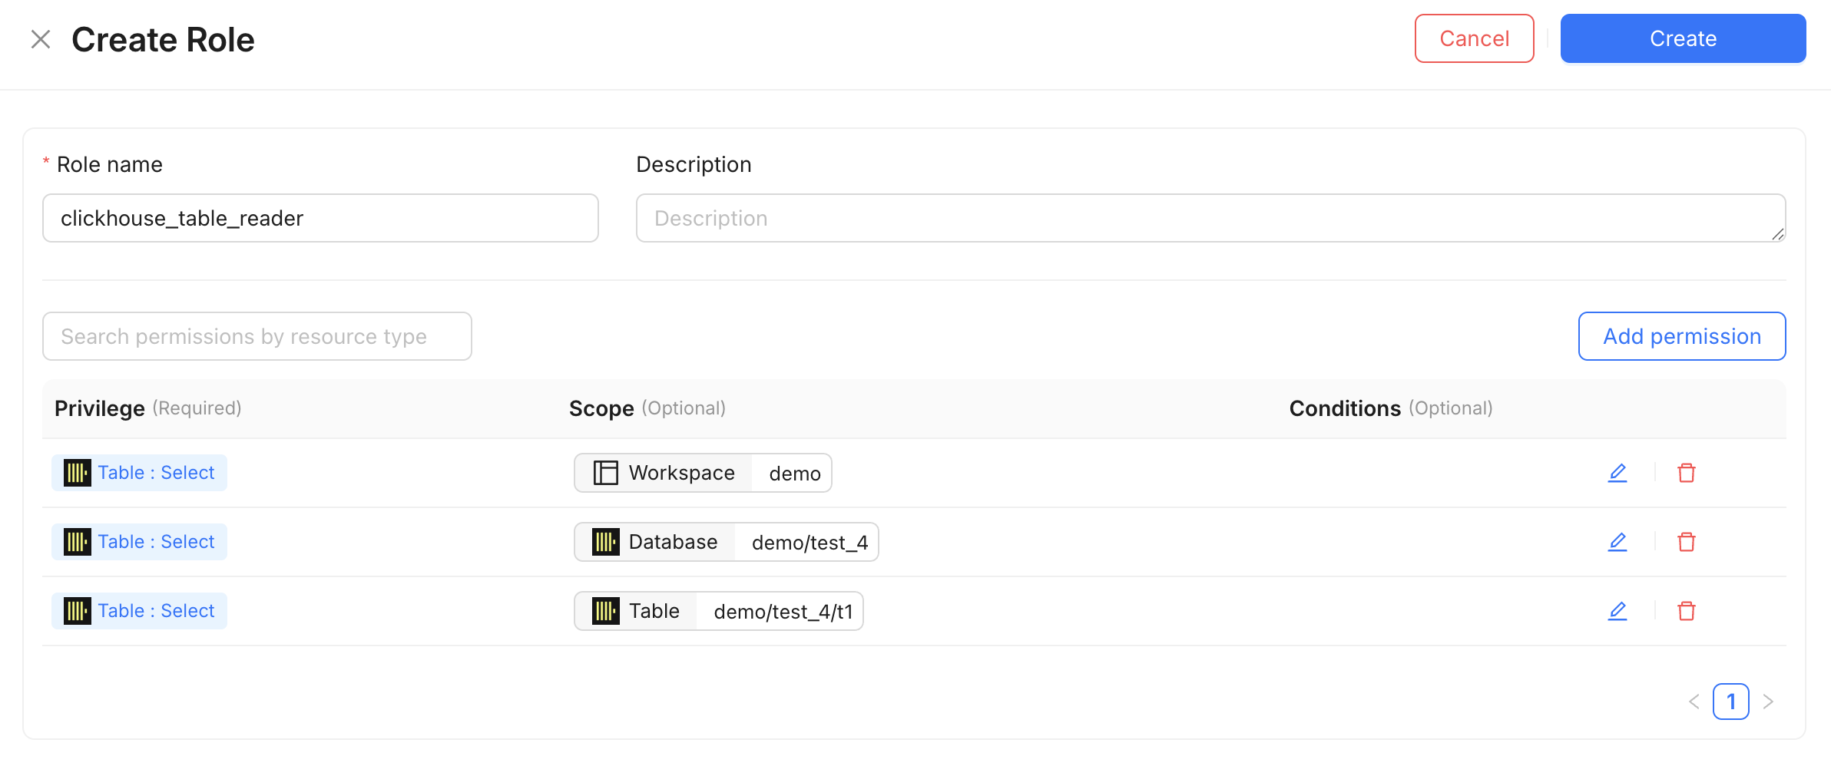Click the search permissions by resource type box

click(257, 336)
